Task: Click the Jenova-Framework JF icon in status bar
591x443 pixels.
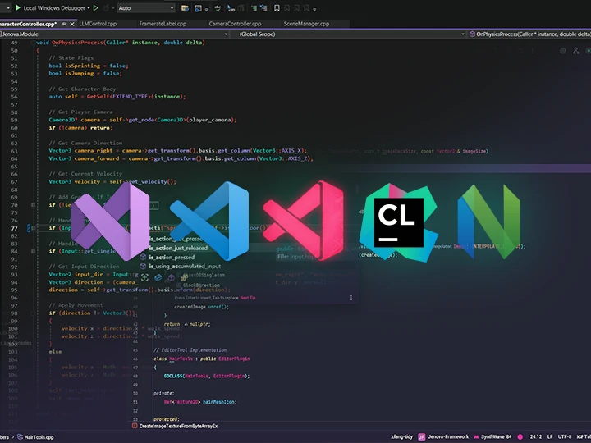Action: click(x=421, y=437)
